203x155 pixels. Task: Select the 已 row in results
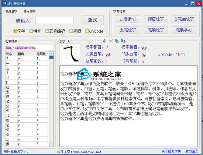click(27, 96)
